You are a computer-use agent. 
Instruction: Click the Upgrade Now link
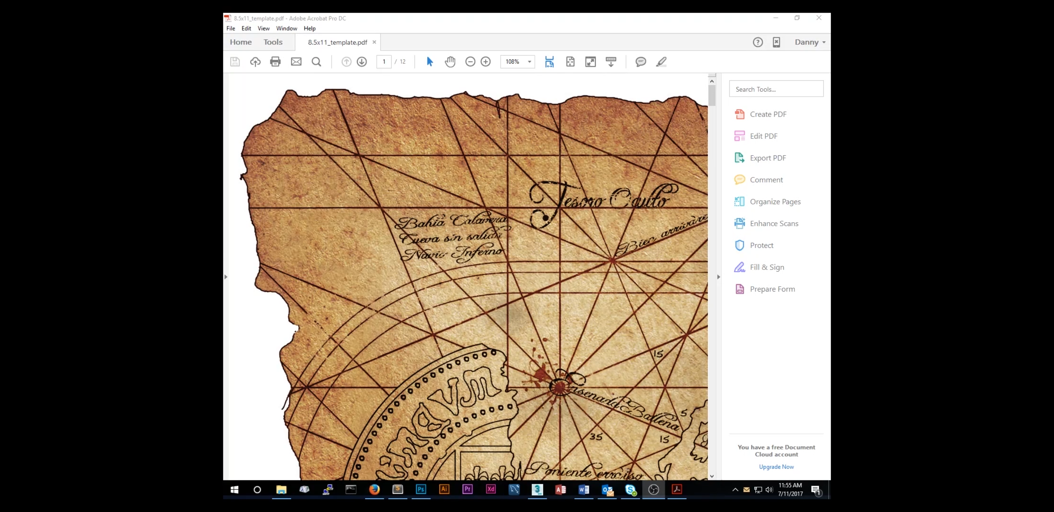click(x=776, y=466)
